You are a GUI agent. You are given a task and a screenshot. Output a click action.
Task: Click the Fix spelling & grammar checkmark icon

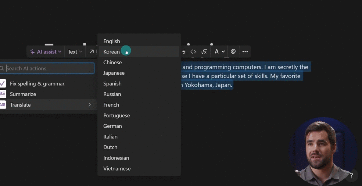pos(3,84)
